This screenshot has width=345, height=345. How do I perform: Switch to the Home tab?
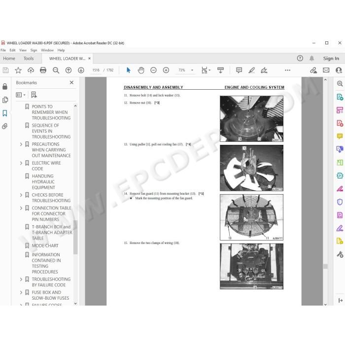[9, 59]
